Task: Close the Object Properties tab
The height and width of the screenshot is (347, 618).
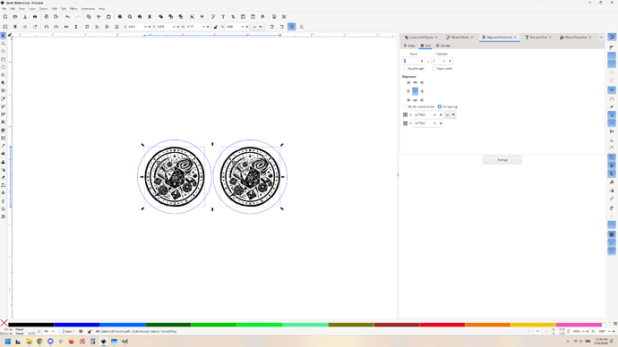Action: tap(590, 38)
